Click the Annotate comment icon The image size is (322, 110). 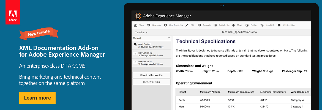pyautogui.click(x=199, y=25)
